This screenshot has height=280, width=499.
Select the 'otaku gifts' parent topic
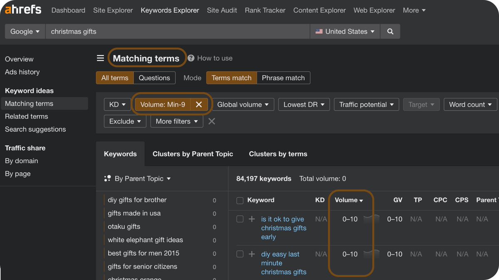[x=124, y=226]
